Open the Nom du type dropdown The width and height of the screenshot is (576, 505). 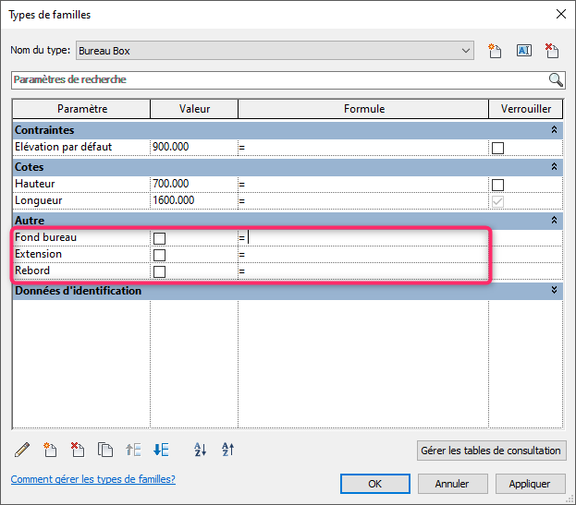[465, 51]
